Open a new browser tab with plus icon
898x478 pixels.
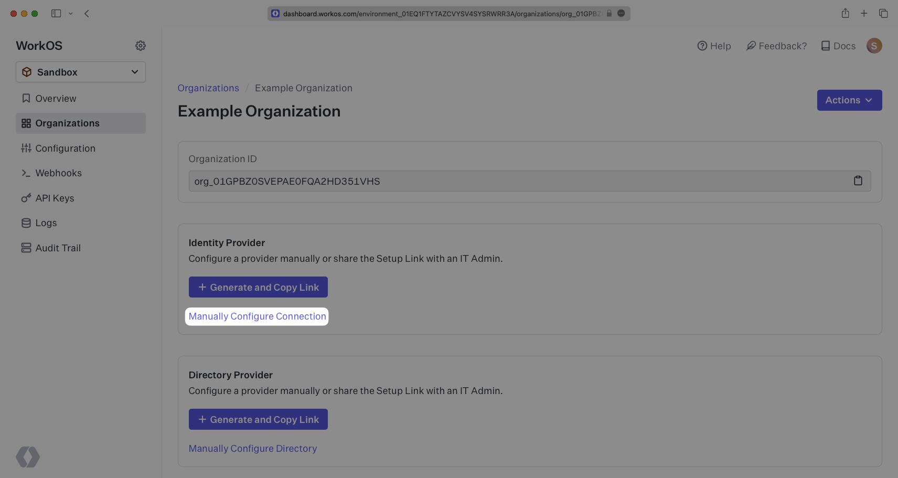[864, 14]
